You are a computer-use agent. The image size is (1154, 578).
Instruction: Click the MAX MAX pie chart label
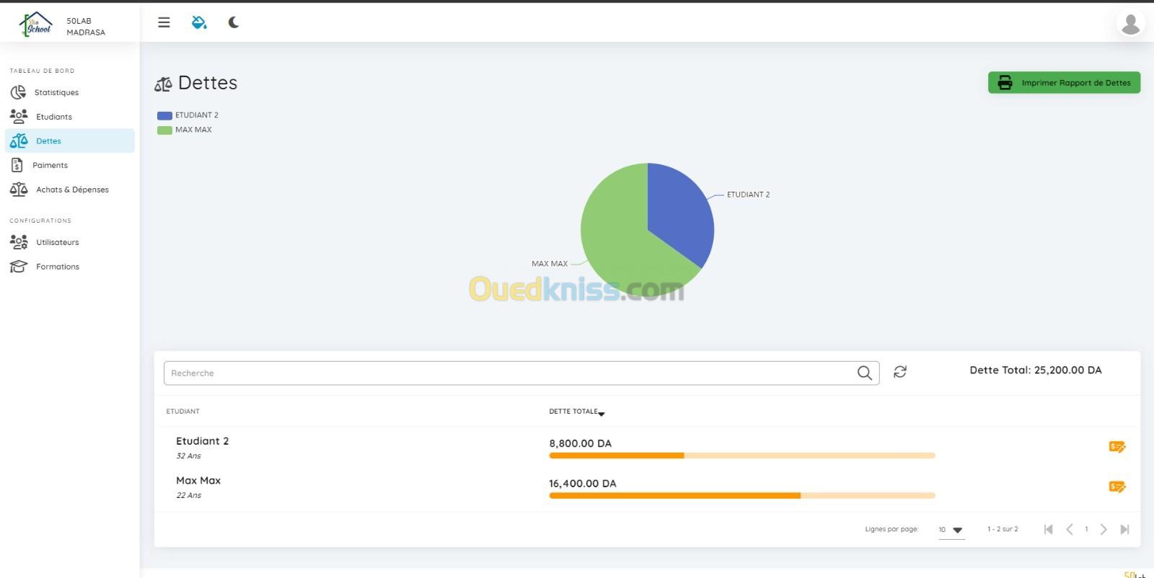pyautogui.click(x=550, y=264)
